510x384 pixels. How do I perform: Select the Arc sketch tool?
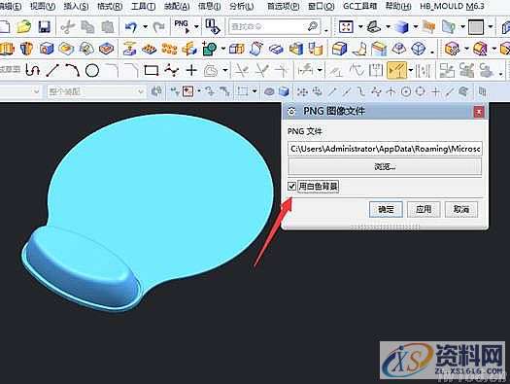73,70
